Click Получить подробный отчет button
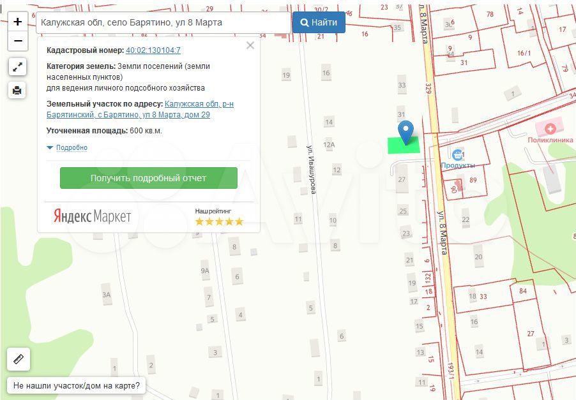 point(148,178)
